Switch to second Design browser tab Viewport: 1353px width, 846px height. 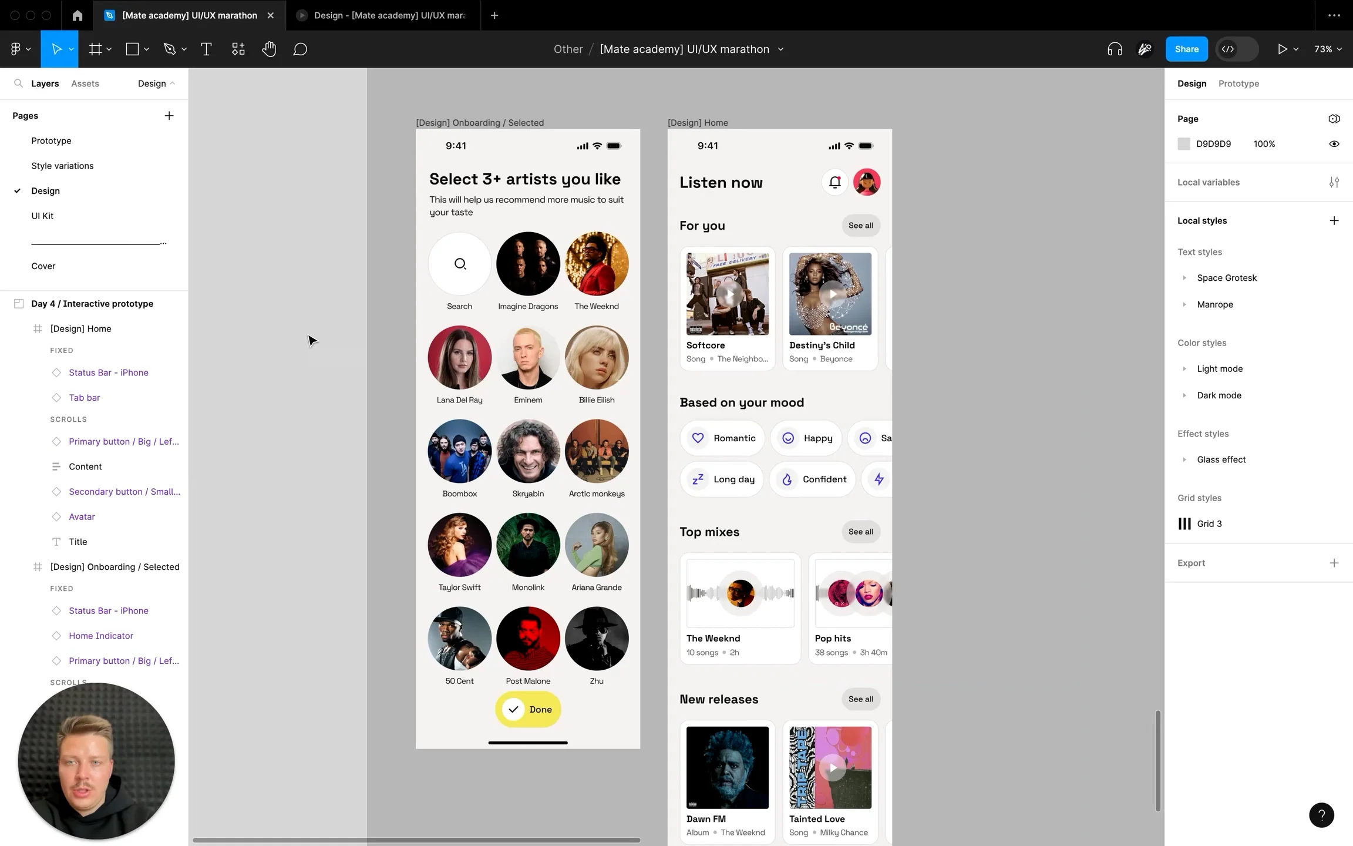coord(383,15)
